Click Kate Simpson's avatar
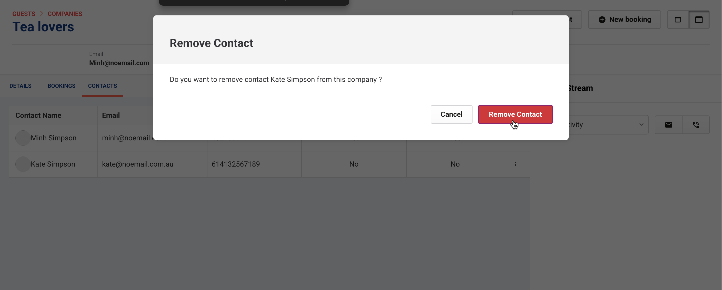The height and width of the screenshot is (290, 722). click(x=23, y=164)
